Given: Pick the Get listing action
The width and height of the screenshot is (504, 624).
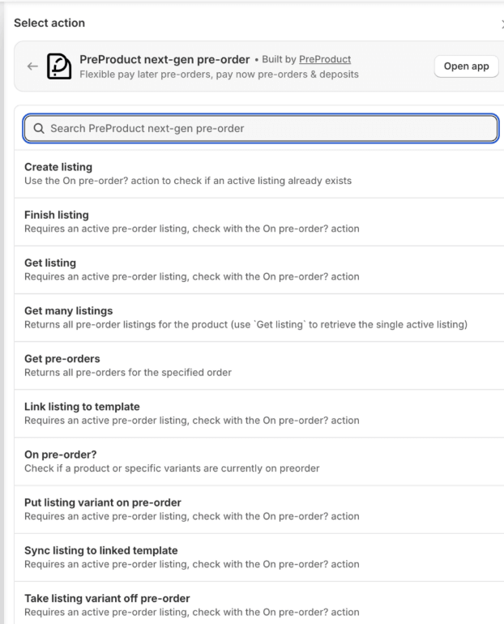Looking at the screenshot, I should click(50, 263).
